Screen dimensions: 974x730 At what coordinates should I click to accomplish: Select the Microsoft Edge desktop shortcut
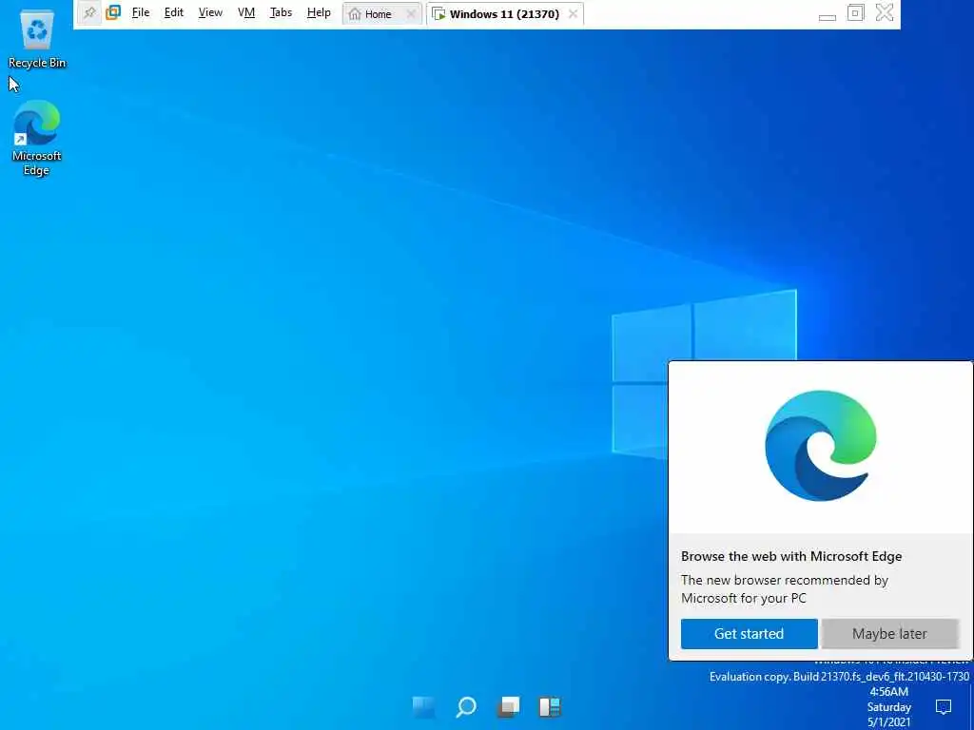[37, 138]
